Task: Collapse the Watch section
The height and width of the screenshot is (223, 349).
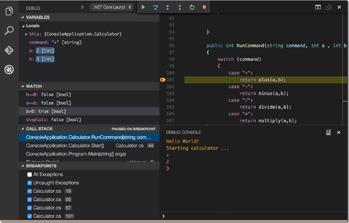Action: tap(23, 86)
